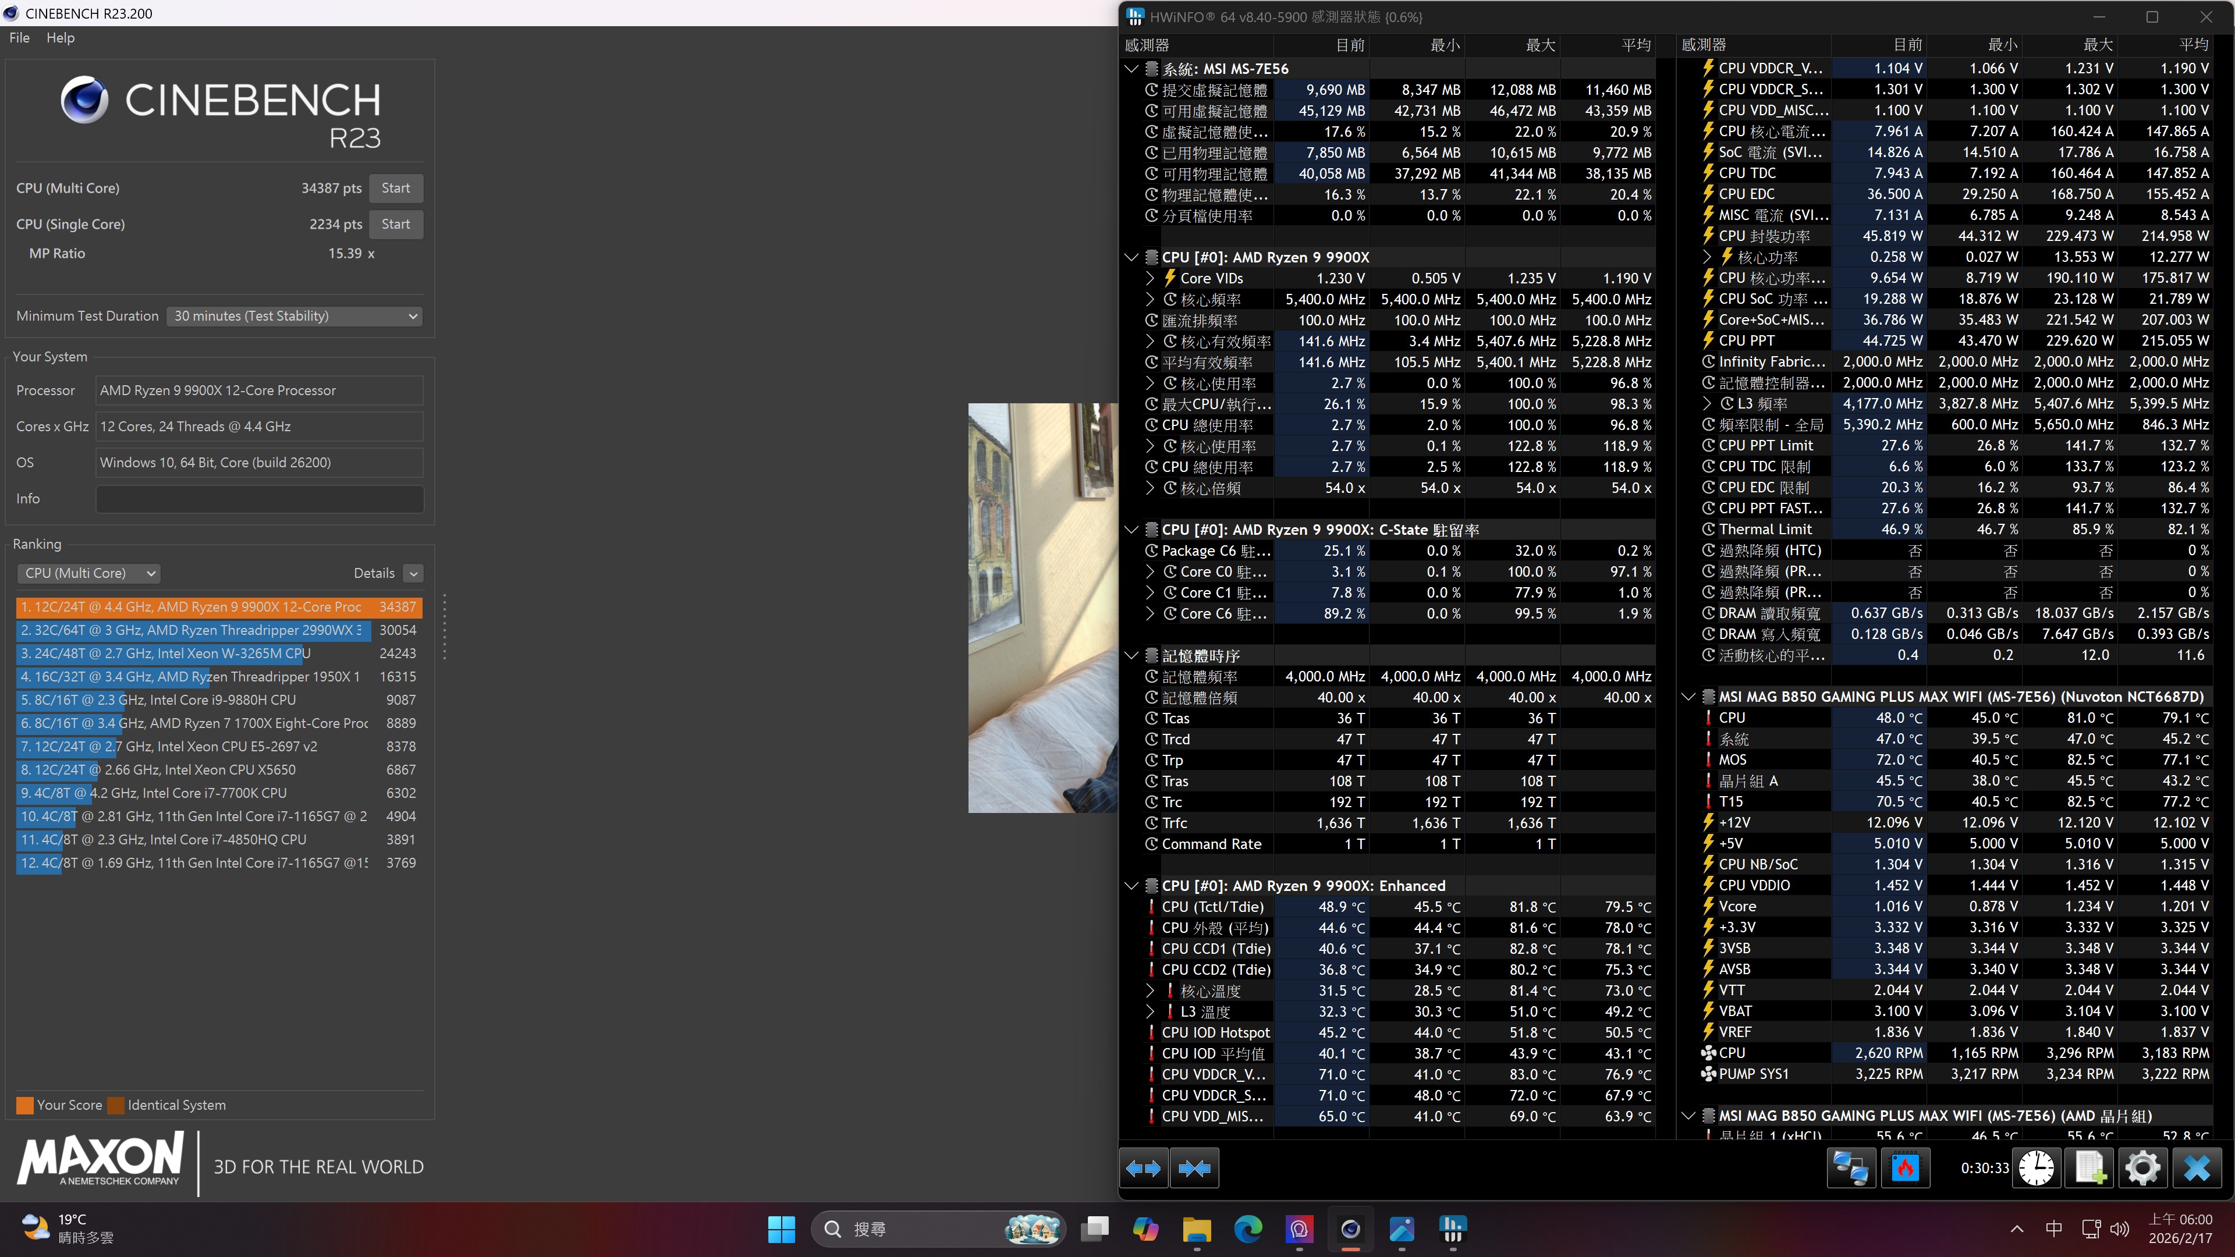Reset sensor timer with clock icon
Image resolution: width=2235 pixels, height=1257 pixels.
pos(2037,1169)
